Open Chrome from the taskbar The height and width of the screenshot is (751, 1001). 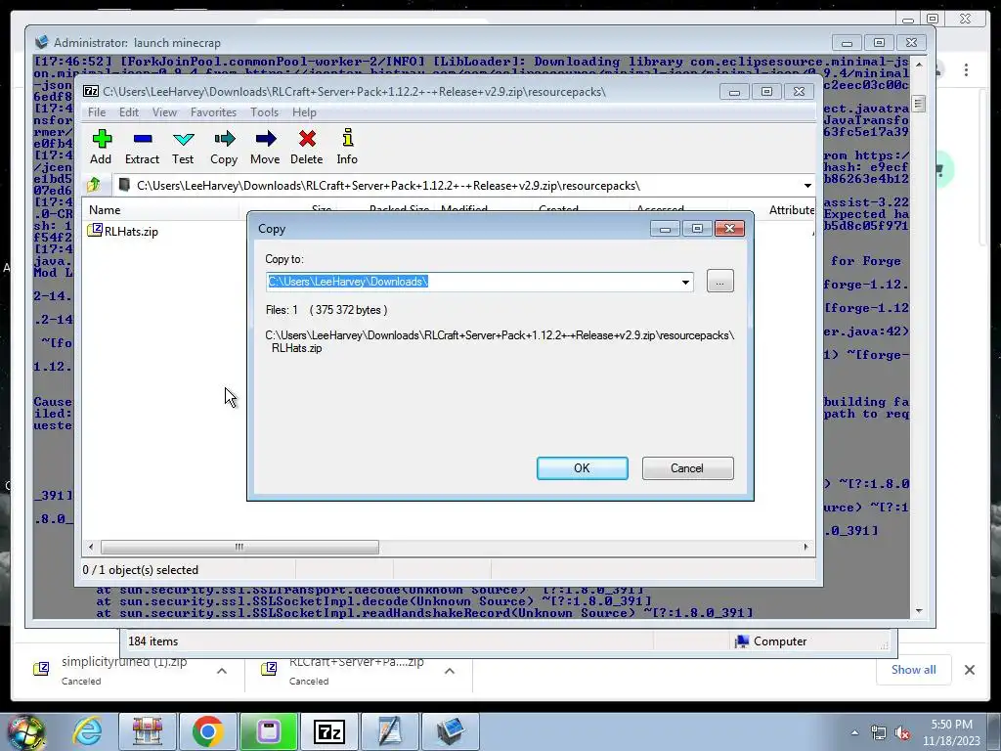pos(207,731)
